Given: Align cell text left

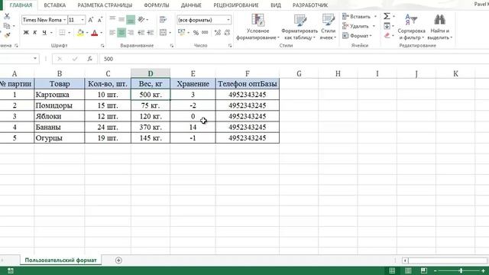Looking at the screenshot, I should 112,32.
